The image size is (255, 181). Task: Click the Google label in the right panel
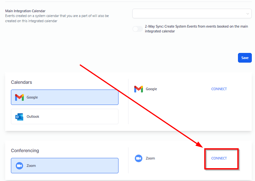click(x=151, y=89)
